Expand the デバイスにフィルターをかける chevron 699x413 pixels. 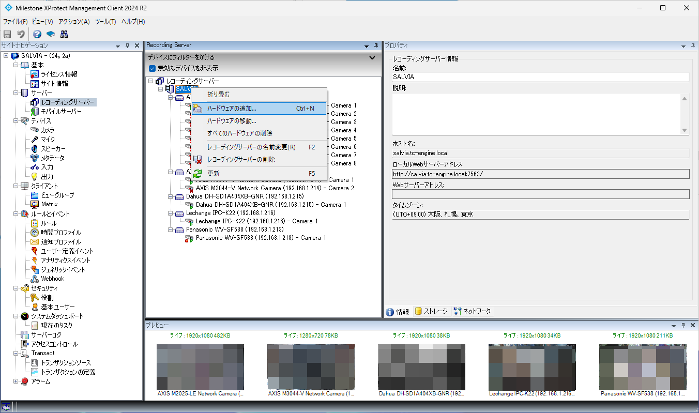pos(372,57)
